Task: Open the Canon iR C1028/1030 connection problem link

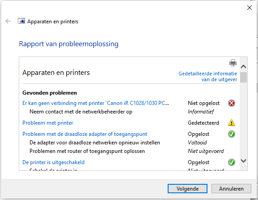Action: point(96,103)
